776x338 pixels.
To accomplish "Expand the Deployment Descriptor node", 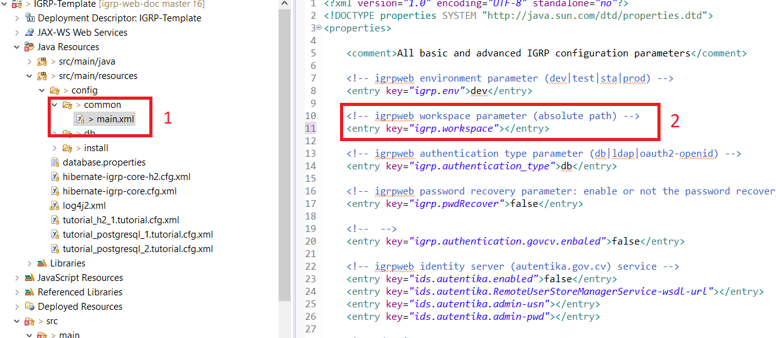I will (x=16, y=18).
